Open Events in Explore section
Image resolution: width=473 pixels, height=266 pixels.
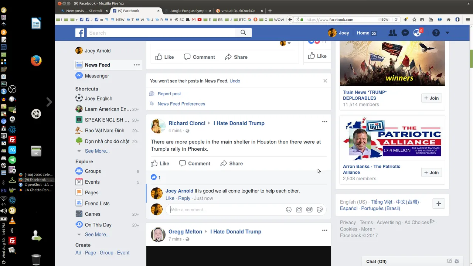pyautogui.click(x=92, y=182)
